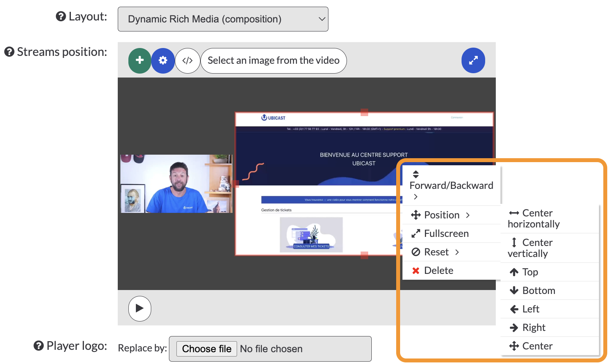Select Center vertically
The width and height of the screenshot is (610, 364).
coord(550,248)
